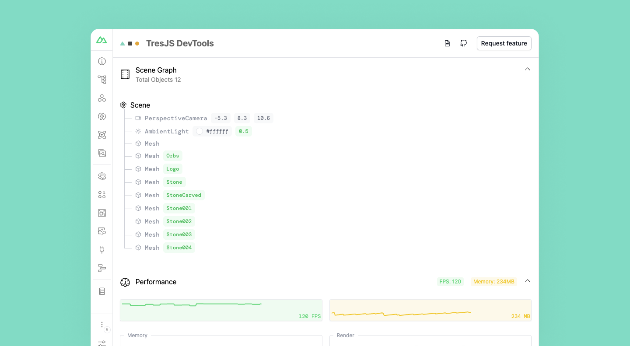Select the Mesh named Stone002
Screen dimensions: 630x346
pyautogui.click(x=165, y=221)
